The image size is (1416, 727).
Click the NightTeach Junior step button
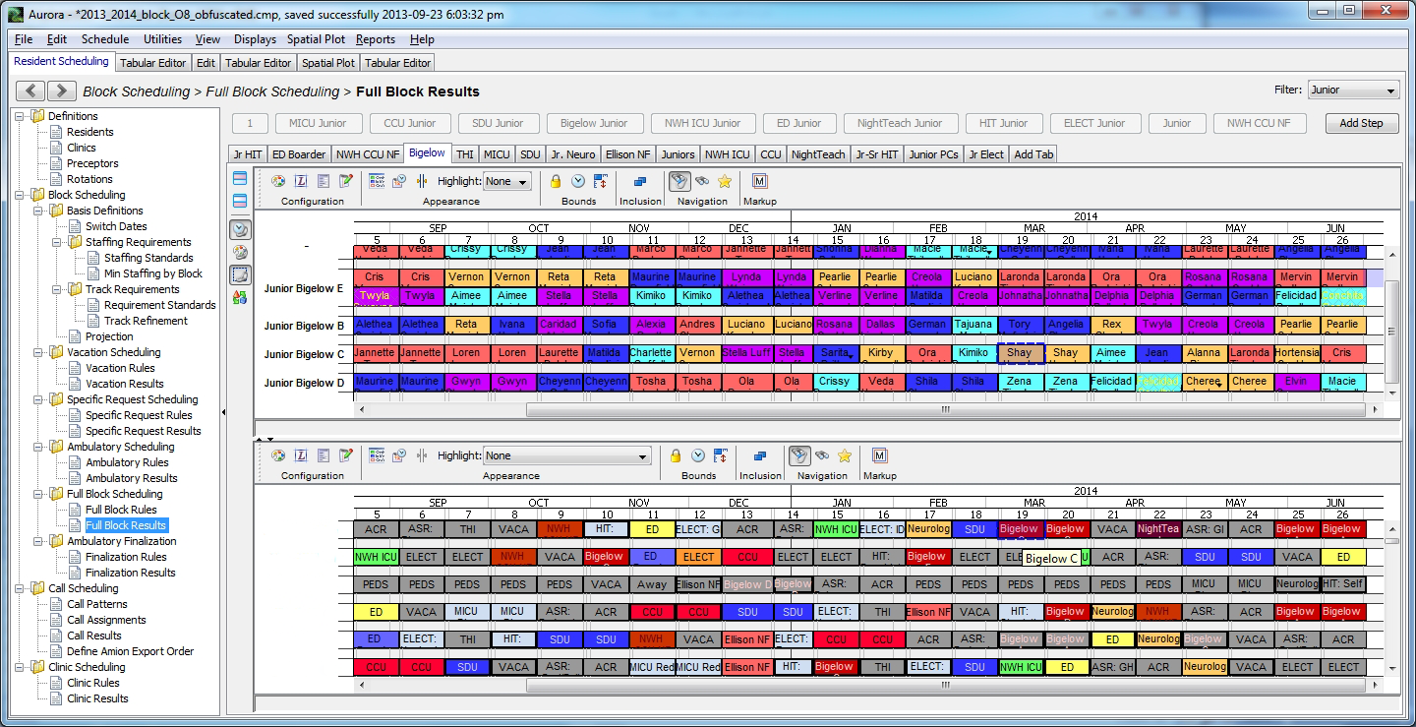(900, 123)
